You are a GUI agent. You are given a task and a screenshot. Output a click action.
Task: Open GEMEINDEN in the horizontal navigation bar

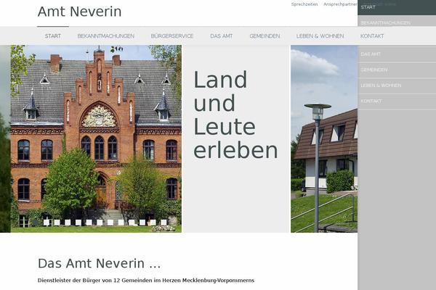tap(265, 36)
